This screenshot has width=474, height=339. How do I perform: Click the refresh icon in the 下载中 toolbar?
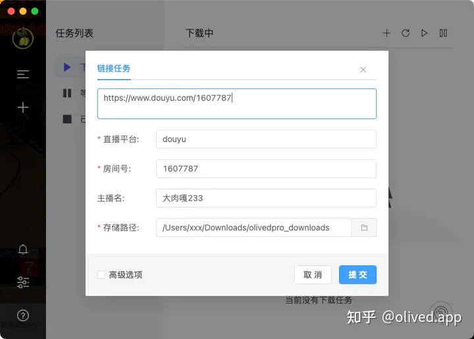(406, 33)
